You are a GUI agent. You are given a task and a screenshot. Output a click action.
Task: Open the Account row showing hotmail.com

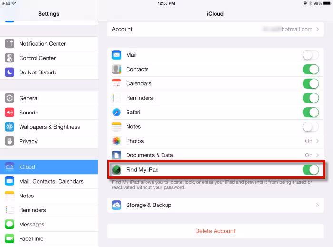[x=215, y=29]
